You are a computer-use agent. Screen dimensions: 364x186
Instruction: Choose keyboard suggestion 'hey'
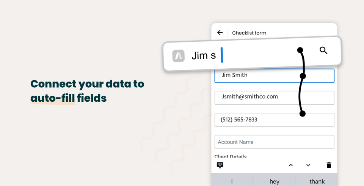tap(275, 181)
